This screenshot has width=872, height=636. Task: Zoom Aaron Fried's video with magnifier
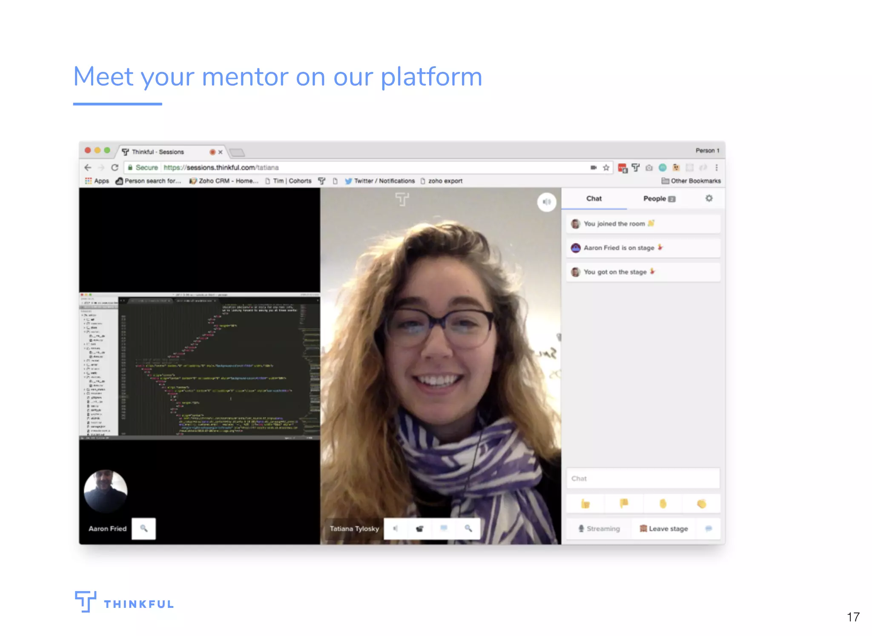click(x=144, y=528)
